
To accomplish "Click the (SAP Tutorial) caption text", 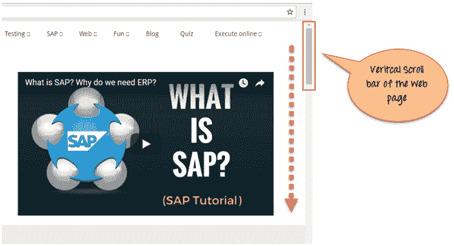I will 202,200.
